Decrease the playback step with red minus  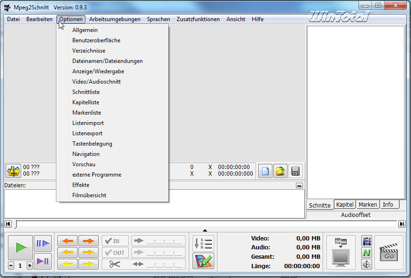pos(11,266)
